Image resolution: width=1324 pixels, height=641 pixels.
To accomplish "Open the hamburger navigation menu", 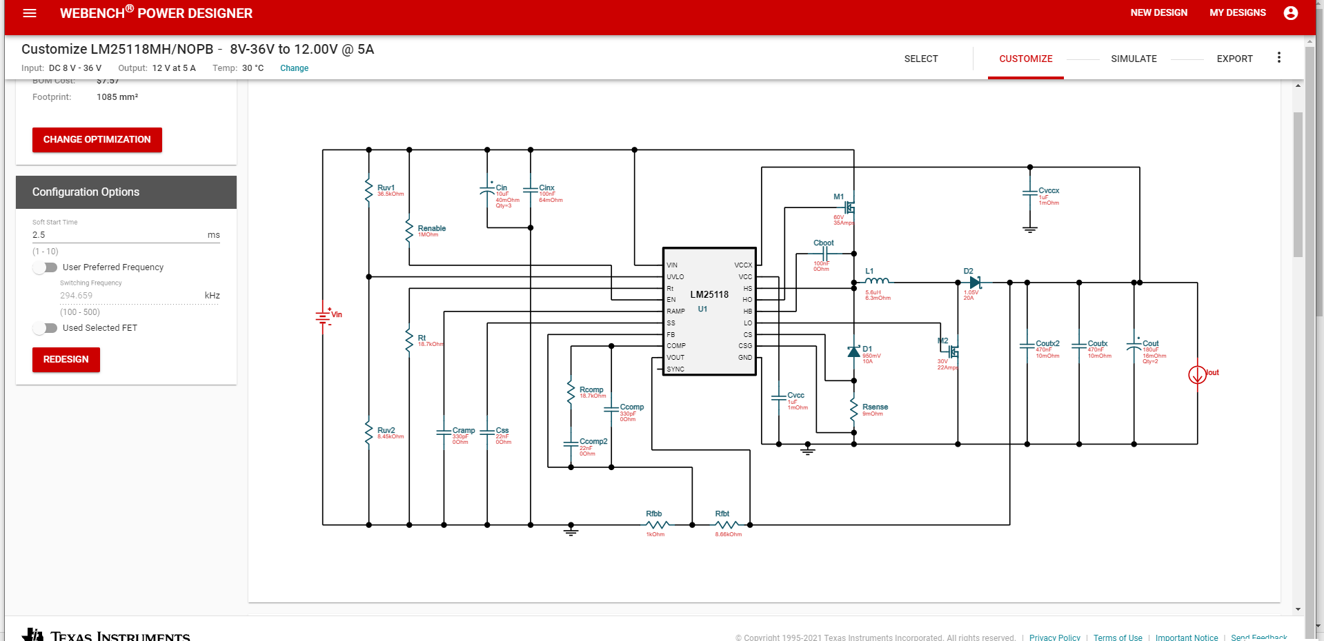I will coord(30,13).
